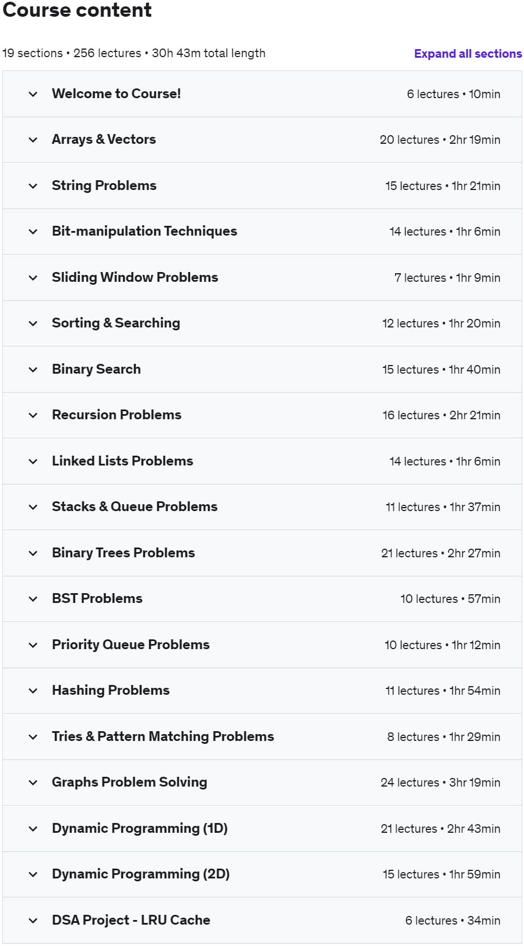Expand Bit-manipulation Techniques chevron
The height and width of the screenshot is (946, 524).
(x=34, y=232)
